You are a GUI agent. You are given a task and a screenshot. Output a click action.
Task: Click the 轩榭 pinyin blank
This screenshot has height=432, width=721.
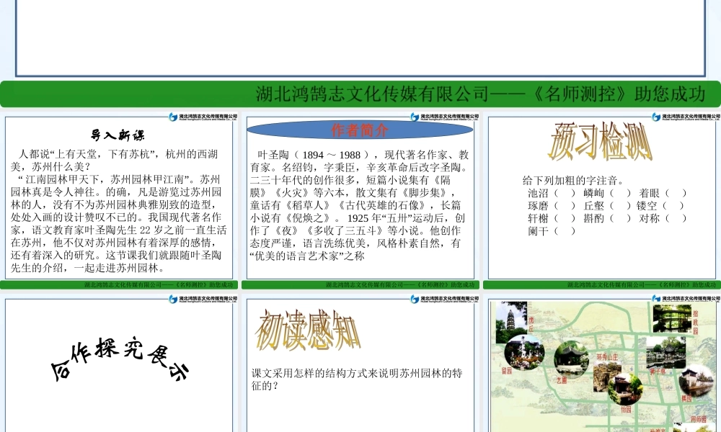pyautogui.click(x=565, y=219)
